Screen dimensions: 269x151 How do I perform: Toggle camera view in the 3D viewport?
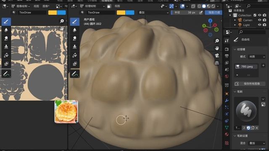tap(217, 55)
